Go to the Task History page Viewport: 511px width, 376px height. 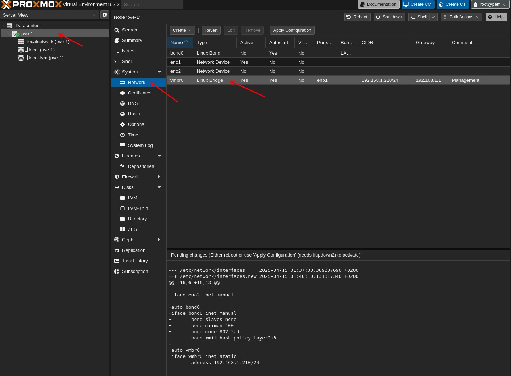coord(135,261)
